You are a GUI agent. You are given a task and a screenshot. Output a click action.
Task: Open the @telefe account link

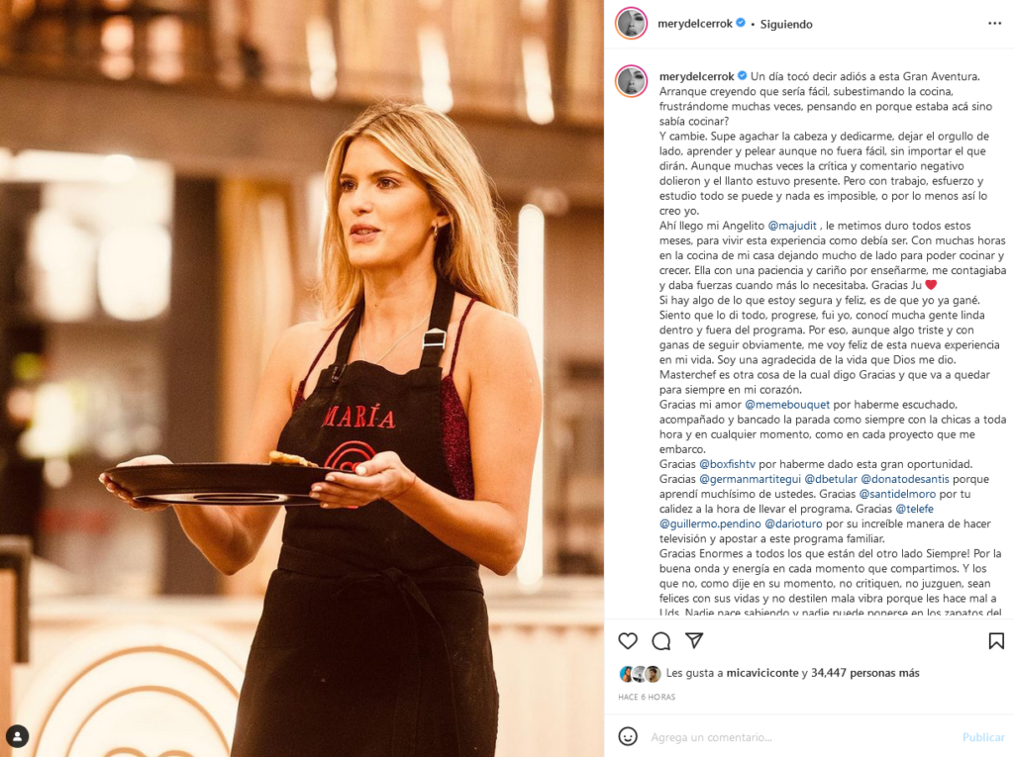pos(914,509)
